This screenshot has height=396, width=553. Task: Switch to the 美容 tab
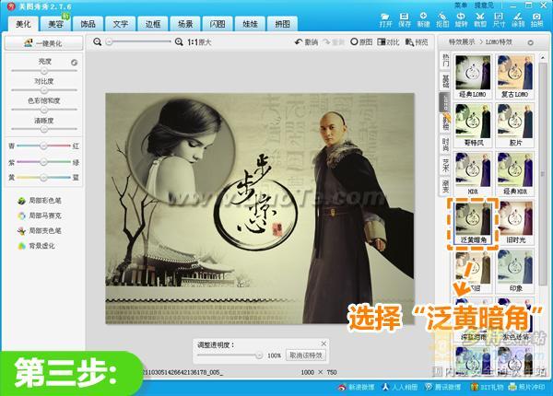tap(55, 24)
